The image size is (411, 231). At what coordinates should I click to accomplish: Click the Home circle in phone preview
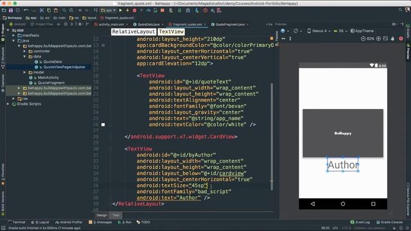(x=343, y=204)
